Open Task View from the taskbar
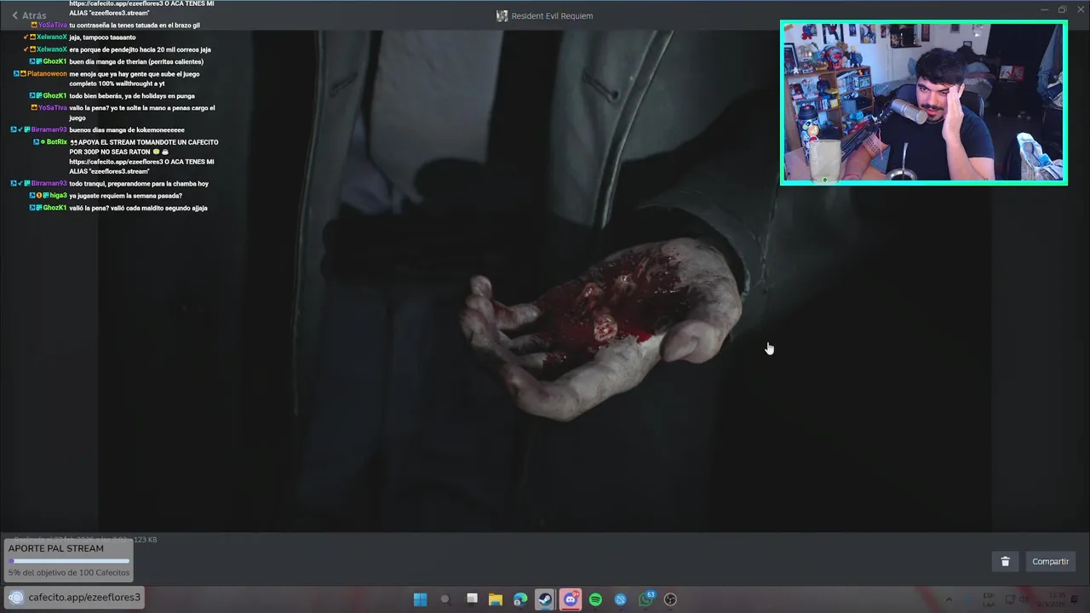1090x613 pixels. click(x=472, y=599)
